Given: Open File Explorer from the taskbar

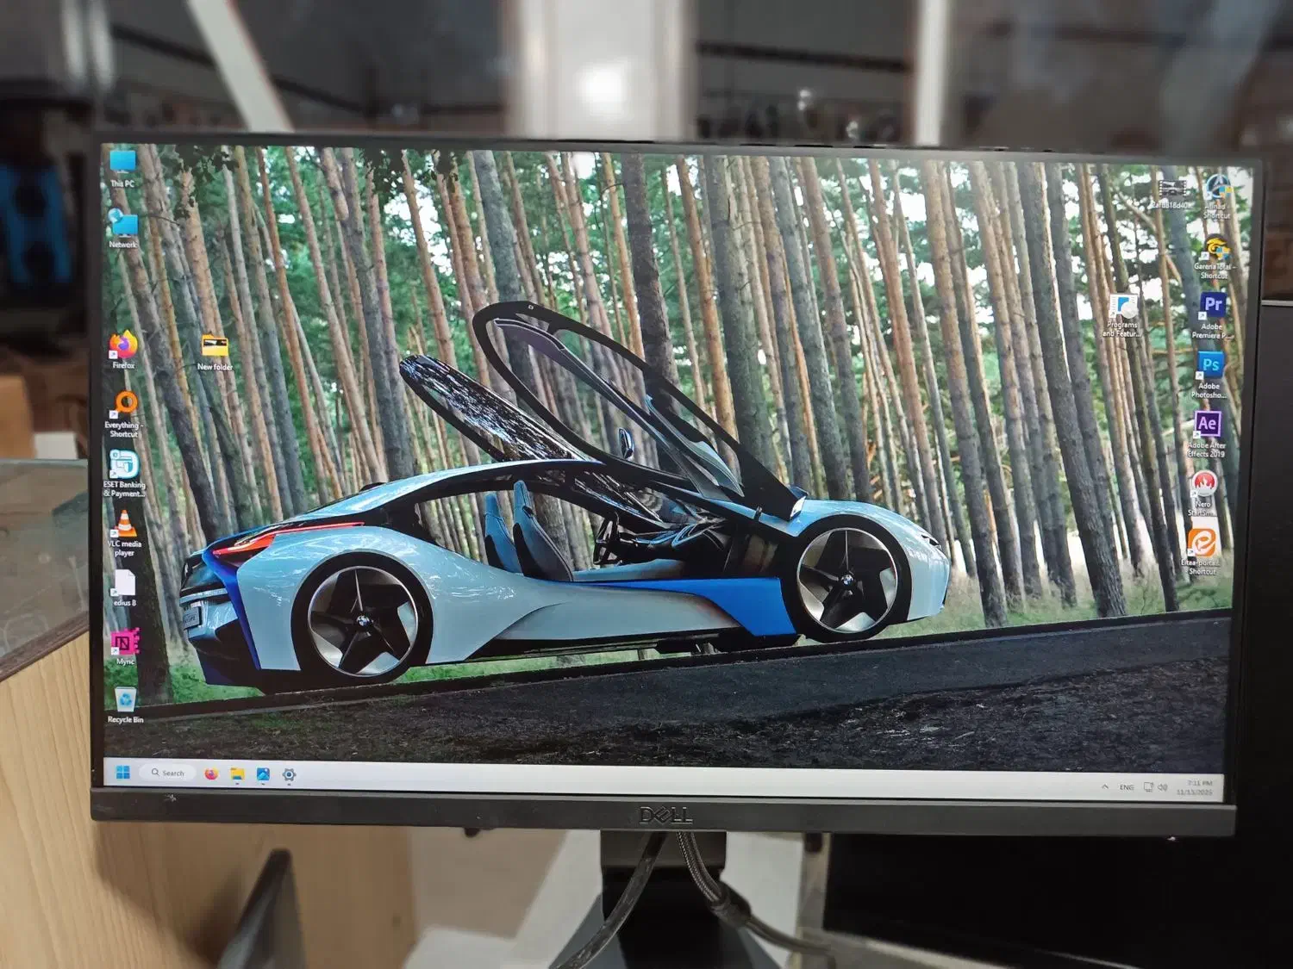Looking at the screenshot, I should point(237,774).
